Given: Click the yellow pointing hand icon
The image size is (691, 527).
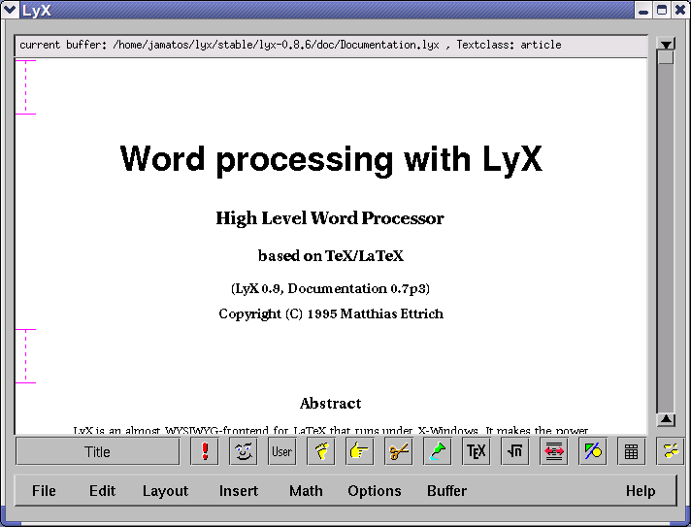Looking at the screenshot, I should 360,451.
